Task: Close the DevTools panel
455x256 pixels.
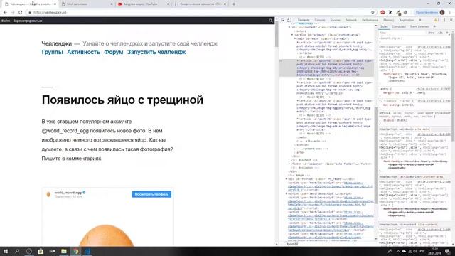Action: tap(451, 20)
